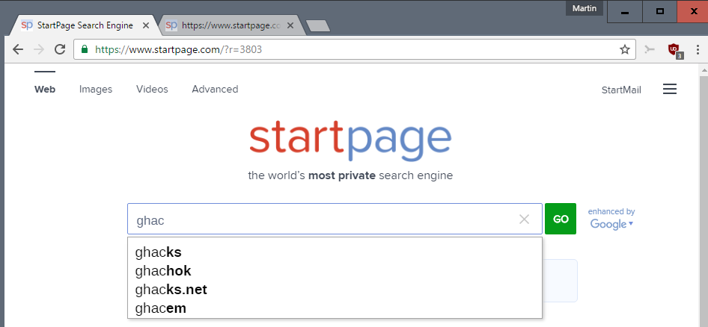This screenshot has height=327, width=708.
Task: Bookmark this page with the star icon
Action: pos(624,49)
